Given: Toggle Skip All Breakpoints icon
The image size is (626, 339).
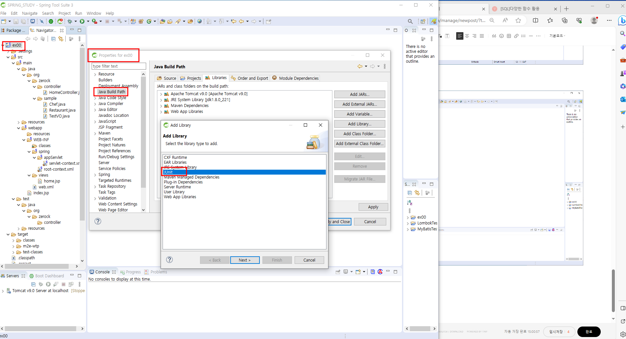Looking at the screenshot, I should tap(42, 21).
